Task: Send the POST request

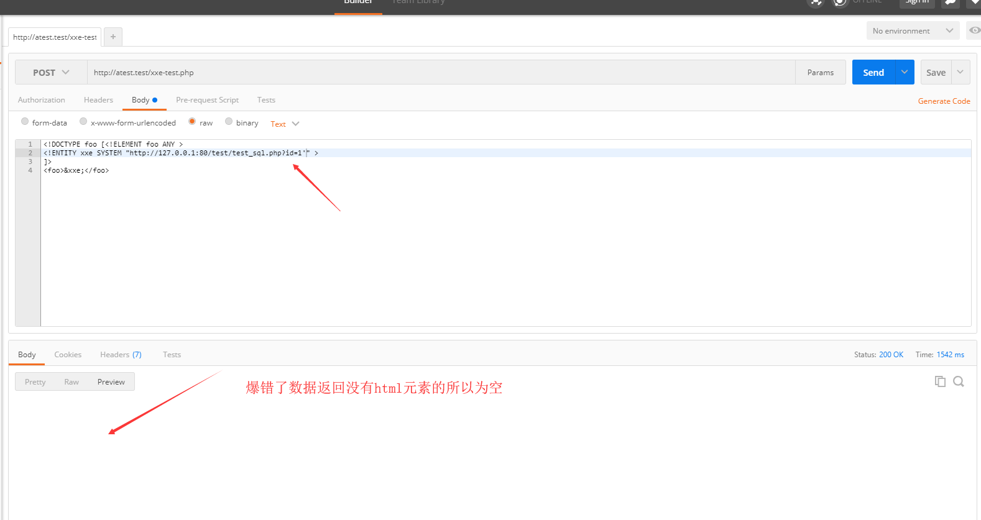Action: point(873,72)
